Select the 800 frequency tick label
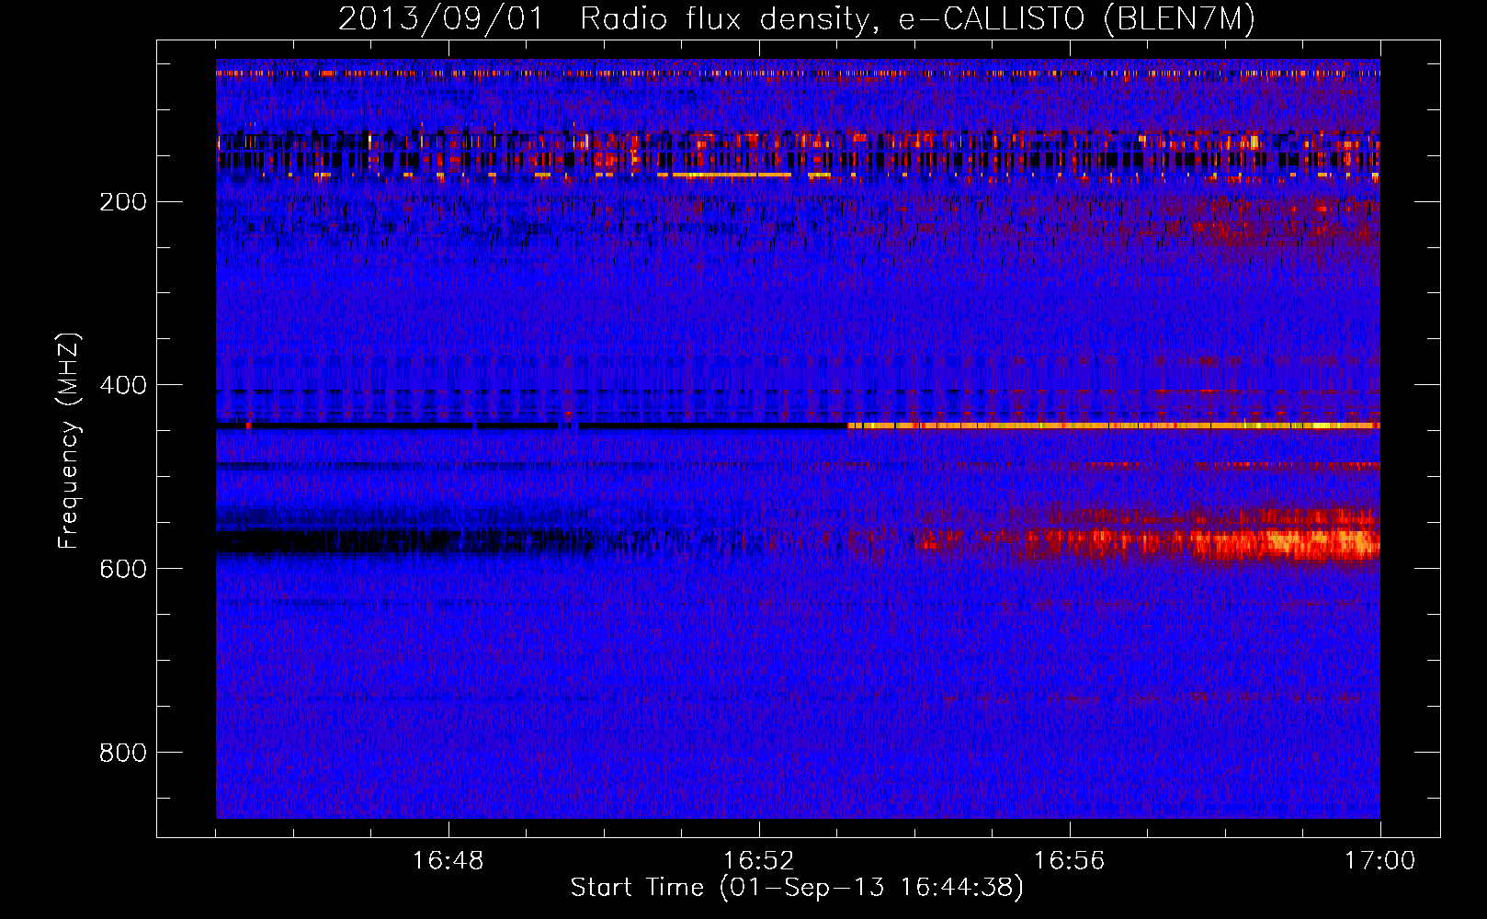 click(x=123, y=753)
